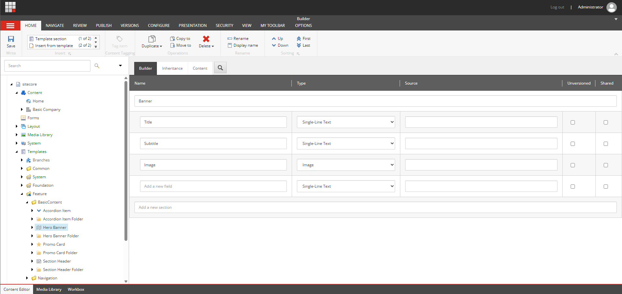Image resolution: width=622 pixels, height=294 pixels.
Task: Expand the Navigation folder node
Action: (27, 278)
